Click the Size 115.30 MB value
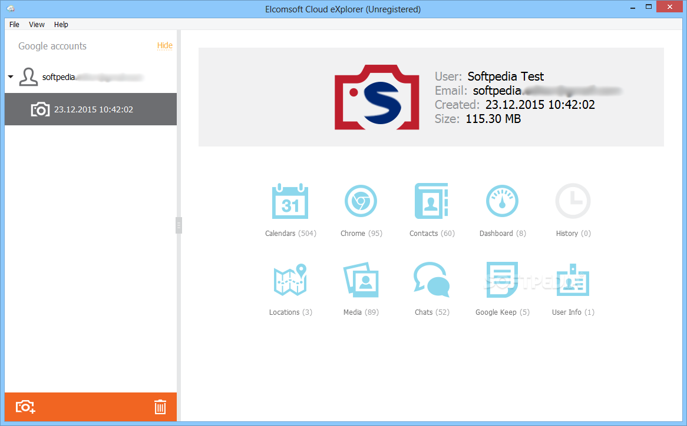Viewport: 687px width, 426px height. [493, 119]
